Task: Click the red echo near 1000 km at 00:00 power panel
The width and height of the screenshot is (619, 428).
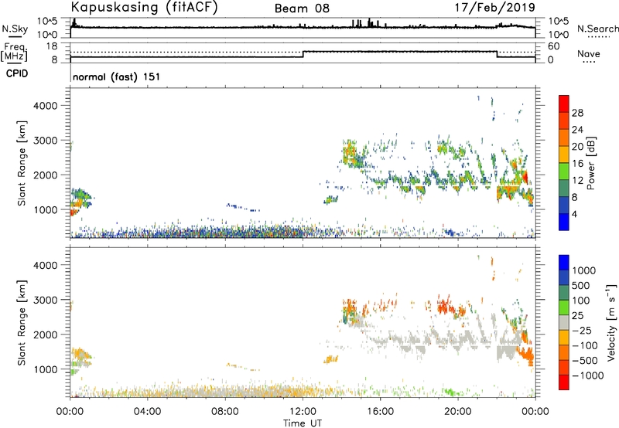Action: (x=74, y=212)
